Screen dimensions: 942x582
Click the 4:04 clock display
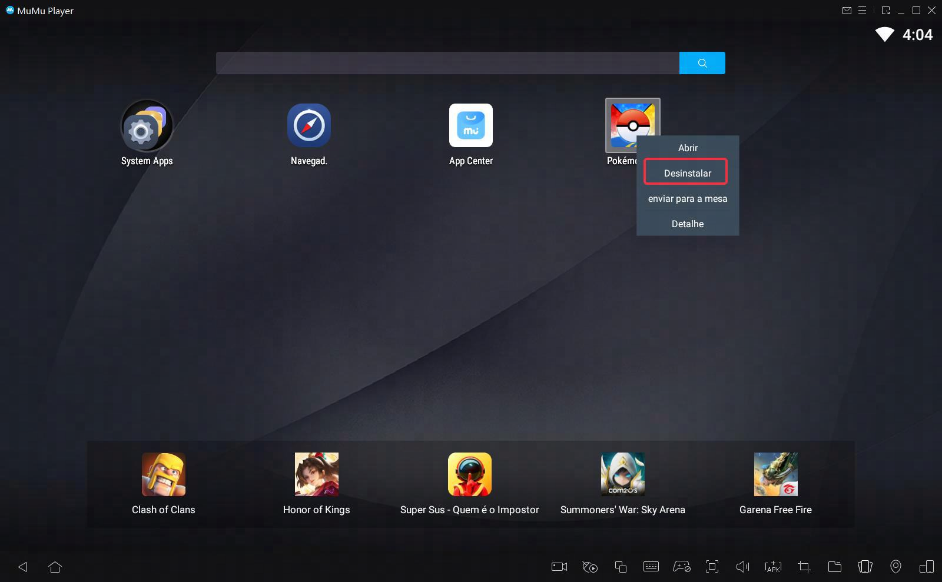[917, 35]
